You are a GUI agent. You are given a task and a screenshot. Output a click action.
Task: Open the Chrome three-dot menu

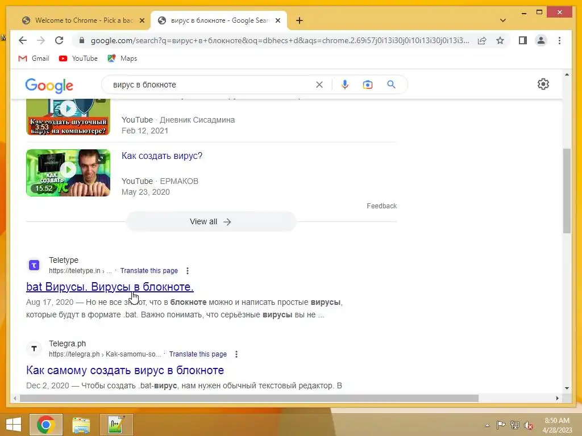click(559, 40)
